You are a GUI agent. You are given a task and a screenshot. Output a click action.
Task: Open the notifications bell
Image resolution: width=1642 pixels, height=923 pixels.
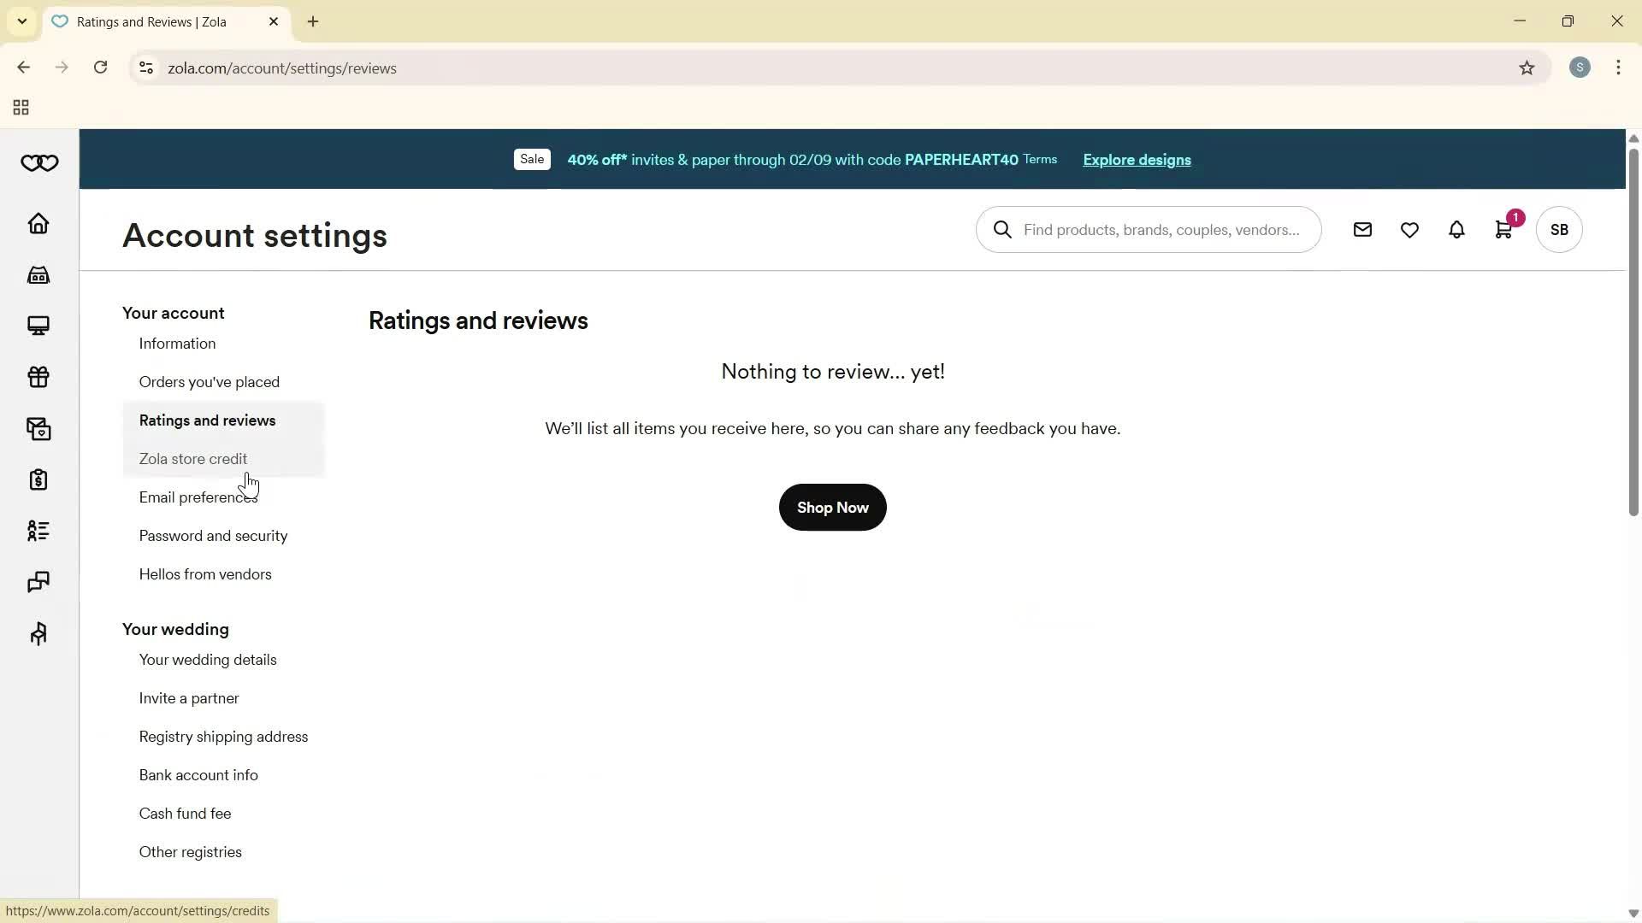tap(1456, 229)
